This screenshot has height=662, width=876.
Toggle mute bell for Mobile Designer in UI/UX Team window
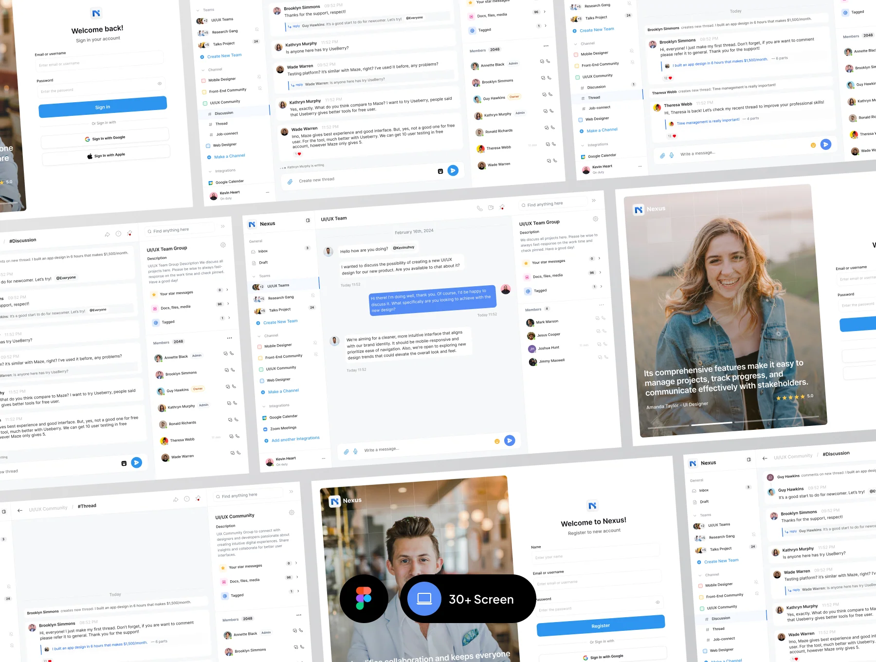(x=315, y=343)
